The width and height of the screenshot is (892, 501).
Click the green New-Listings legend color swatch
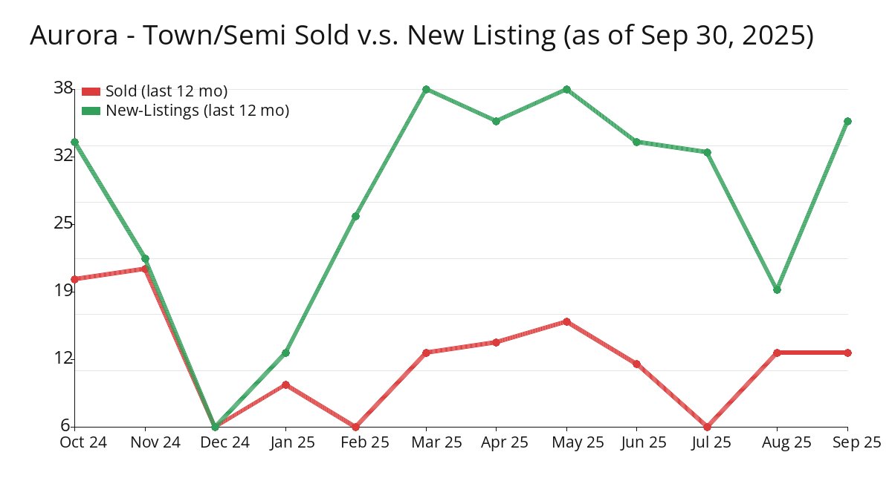[x=91, y=111]
